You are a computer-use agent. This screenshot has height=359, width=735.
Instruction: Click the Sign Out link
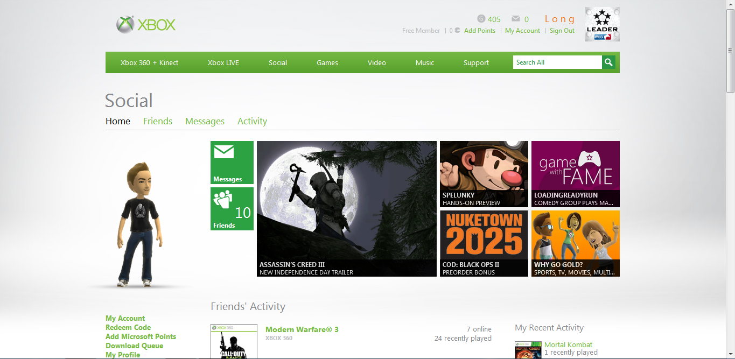[562, 31]
